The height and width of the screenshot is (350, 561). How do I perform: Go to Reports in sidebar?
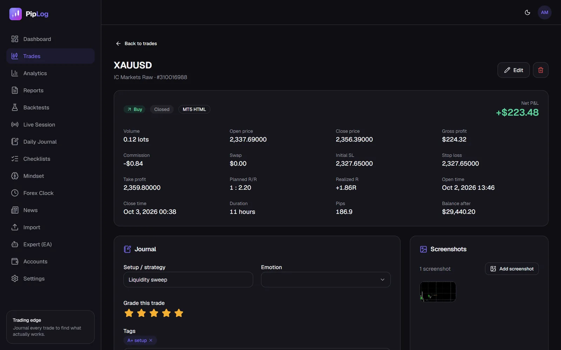click(50, 90)
